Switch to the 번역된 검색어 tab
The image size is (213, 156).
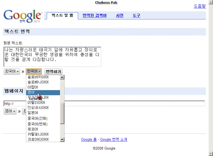click(x=94, y=15)
